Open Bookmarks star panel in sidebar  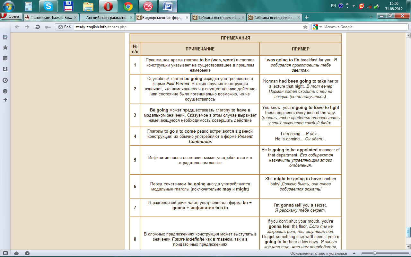[x=5, y=48]
